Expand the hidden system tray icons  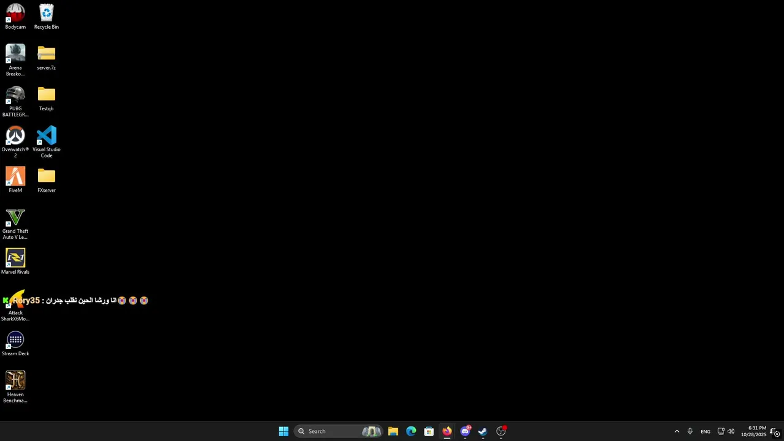(677, 431)
